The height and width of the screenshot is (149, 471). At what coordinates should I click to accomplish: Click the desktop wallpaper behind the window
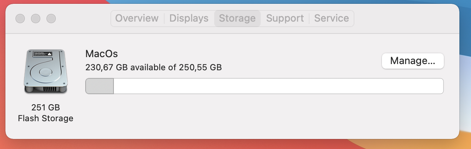click(x=465, y=77)
